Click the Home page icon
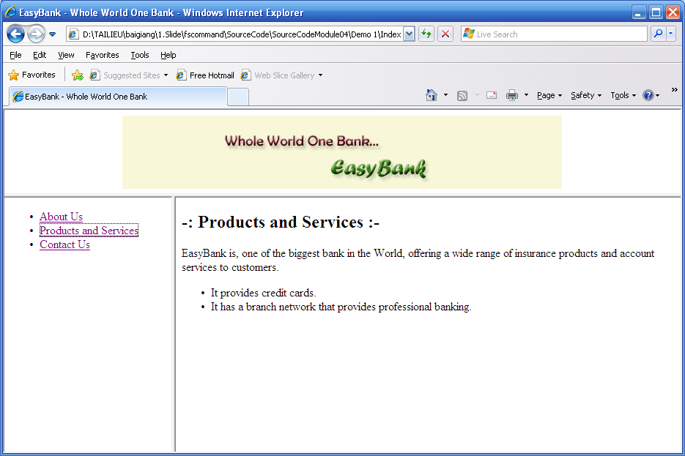 432,95
